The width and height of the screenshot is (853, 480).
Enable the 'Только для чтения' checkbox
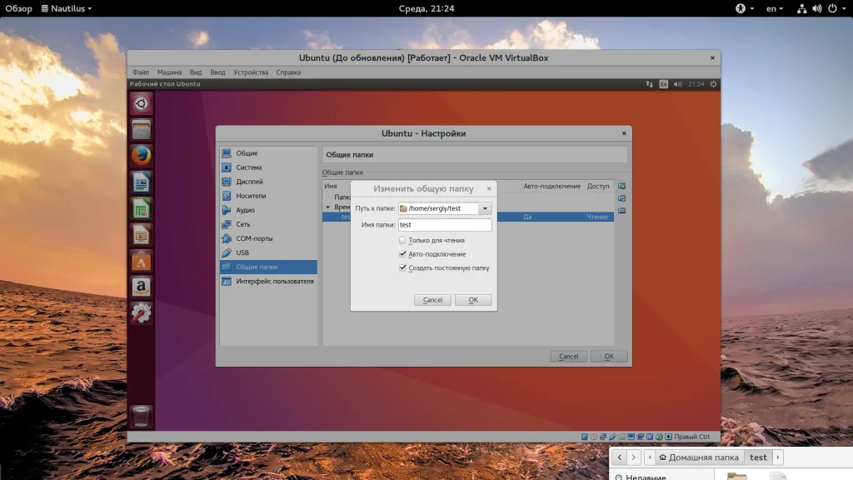(x=403, y=240)
